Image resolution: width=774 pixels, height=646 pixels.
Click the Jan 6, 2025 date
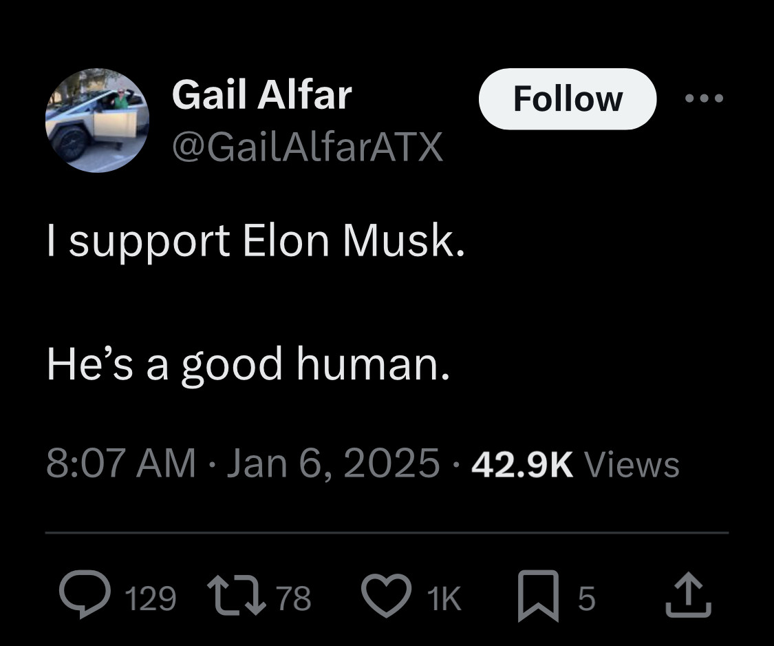332,463
